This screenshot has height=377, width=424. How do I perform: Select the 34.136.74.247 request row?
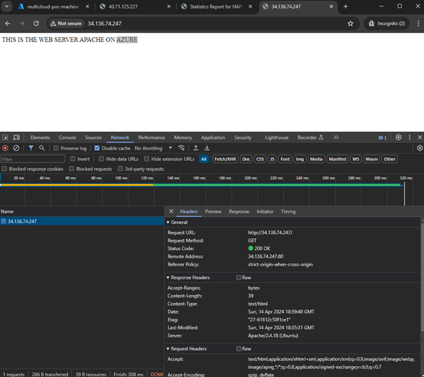[23, 221]
